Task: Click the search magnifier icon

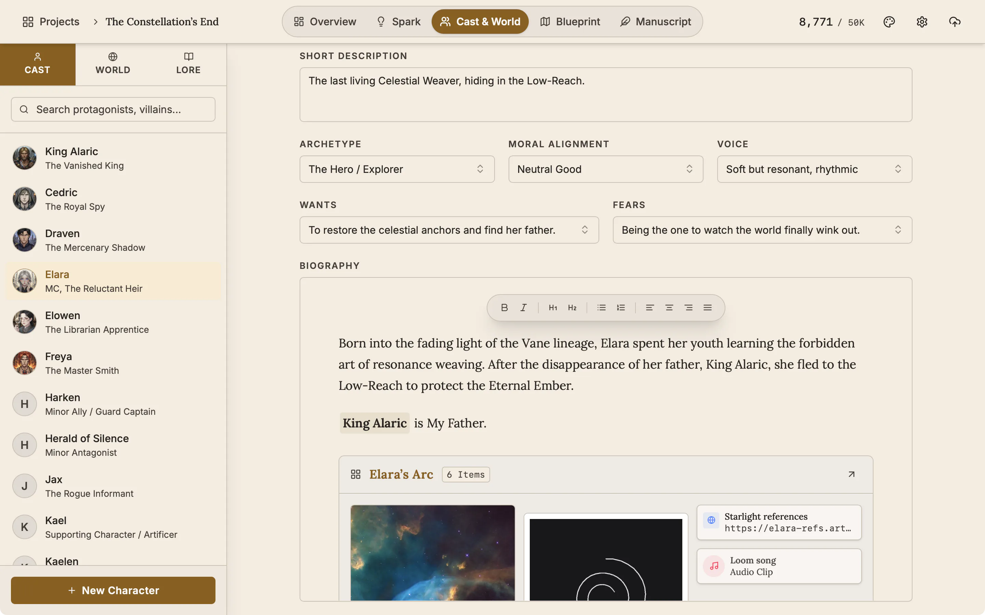Action: coord(24,109)
